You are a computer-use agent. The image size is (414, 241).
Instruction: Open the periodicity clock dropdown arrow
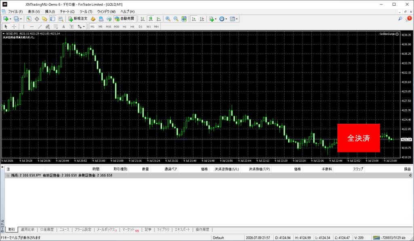(x=226, y=19)
